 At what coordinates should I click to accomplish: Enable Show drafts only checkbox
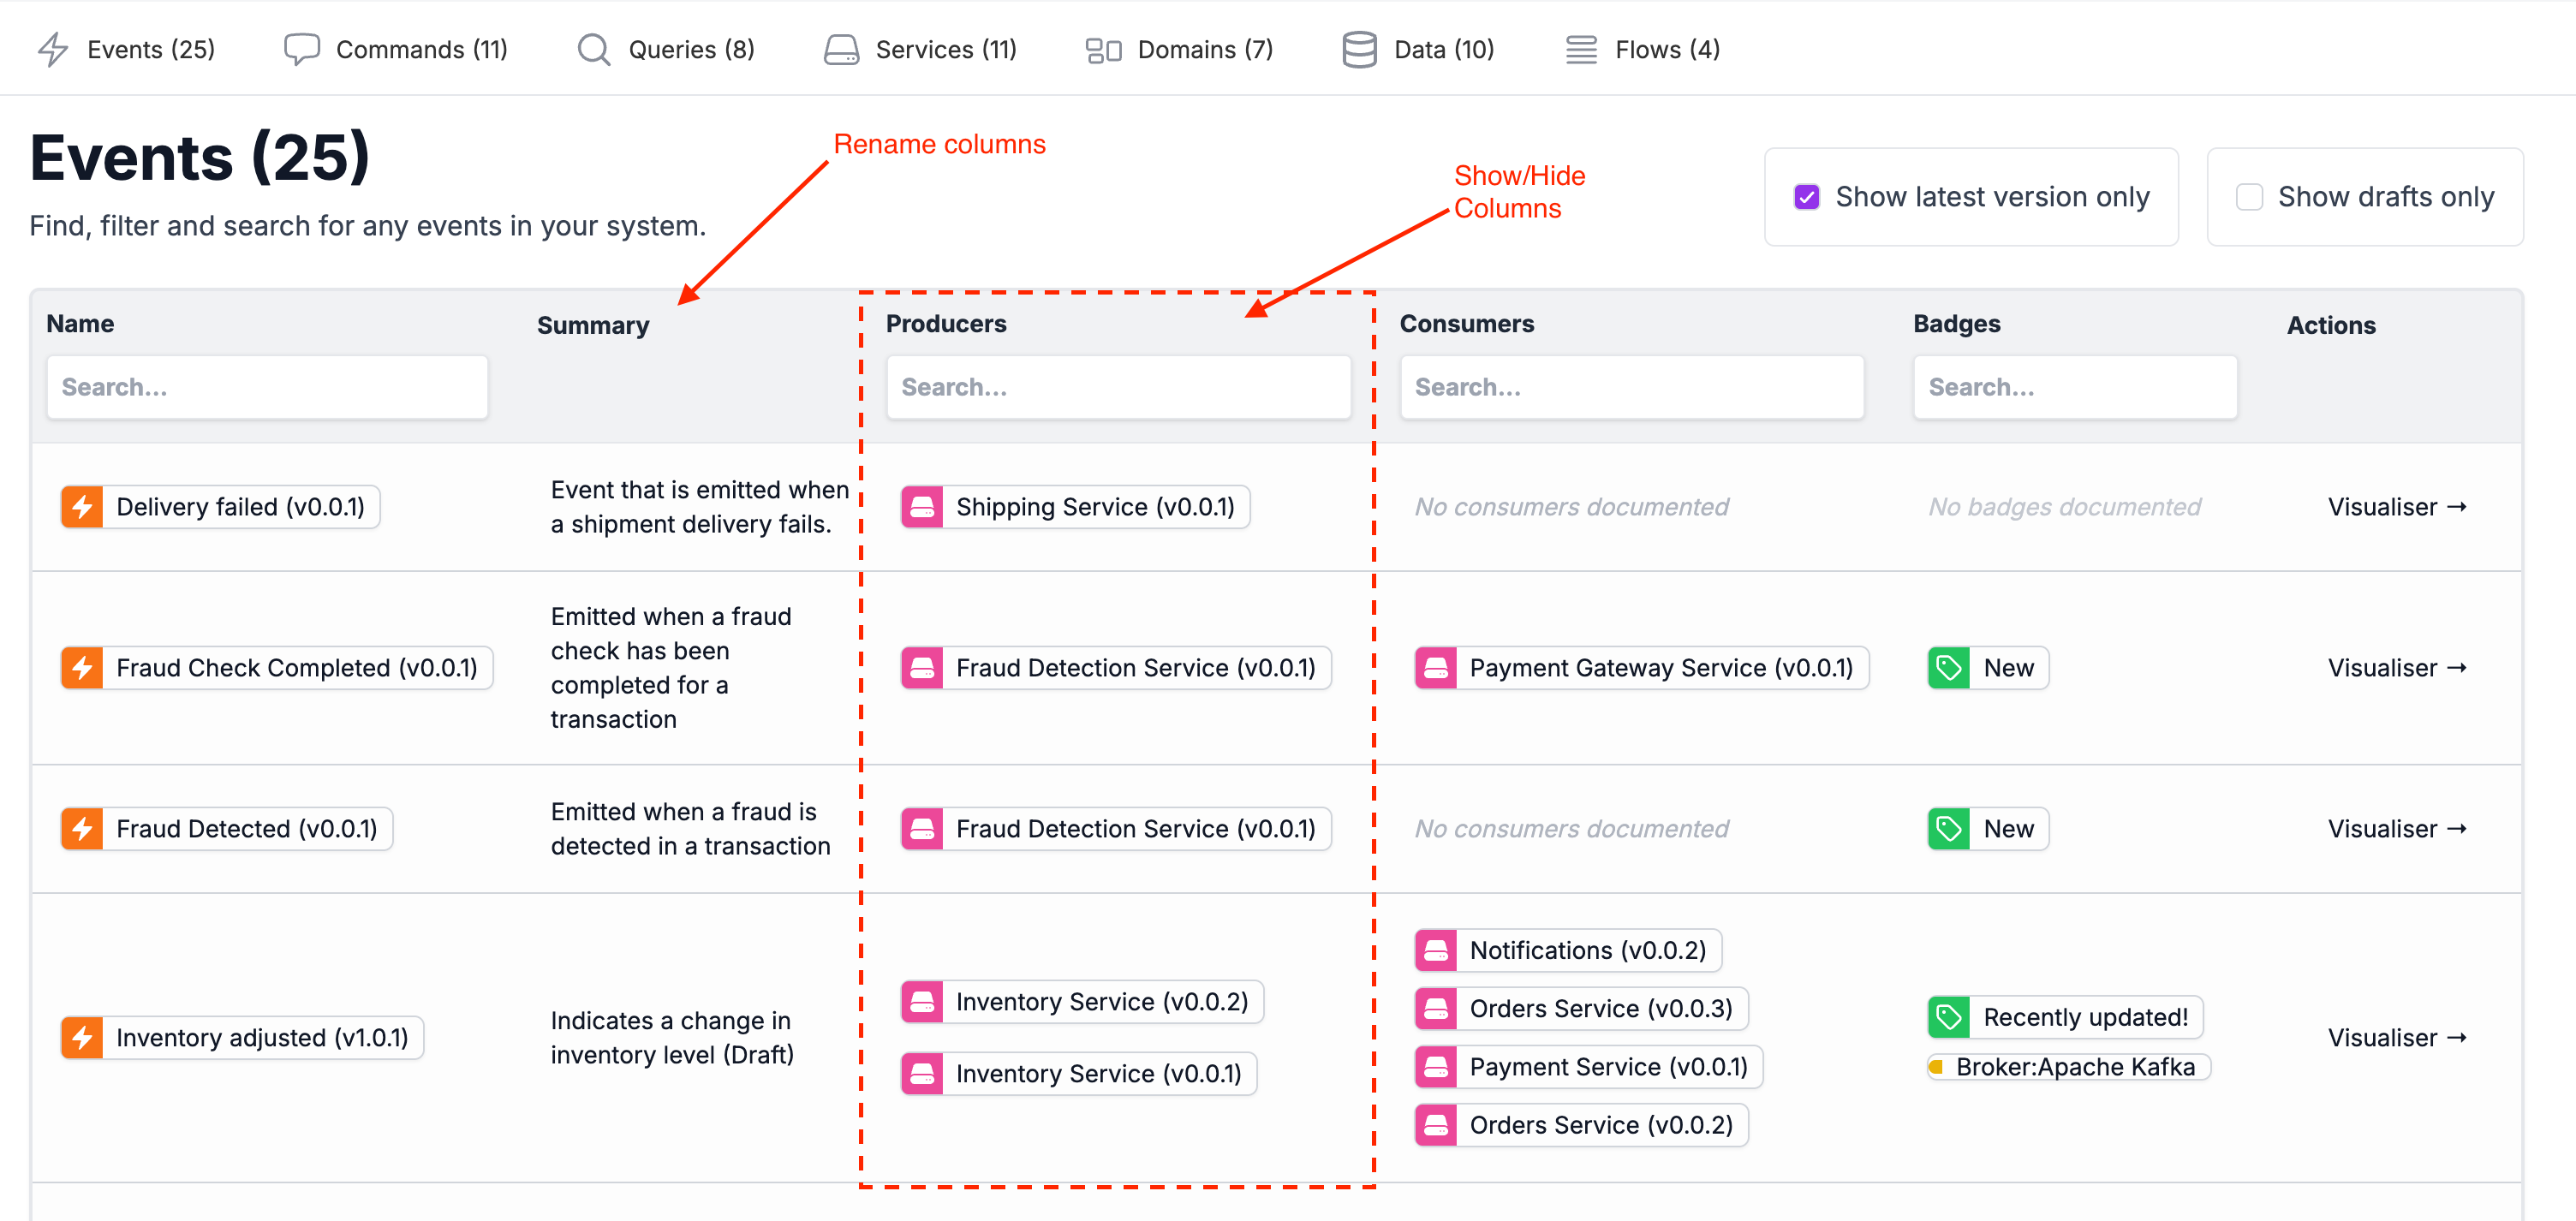point(2249,197)
